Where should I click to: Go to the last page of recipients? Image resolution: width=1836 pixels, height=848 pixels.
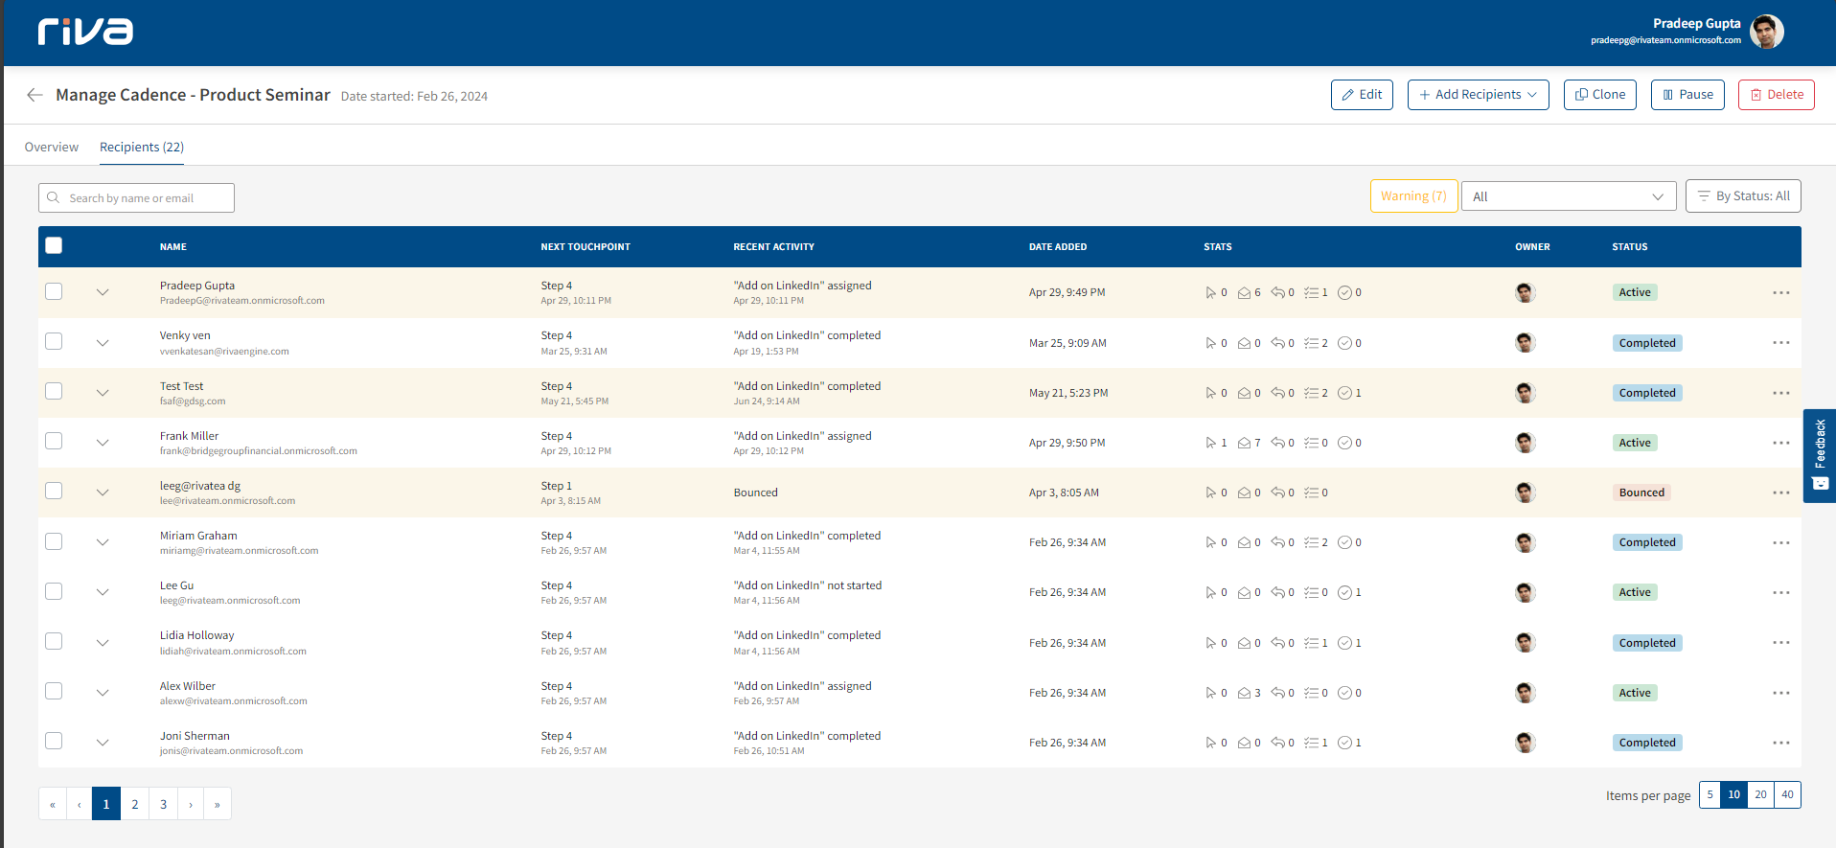coord(218,804)
